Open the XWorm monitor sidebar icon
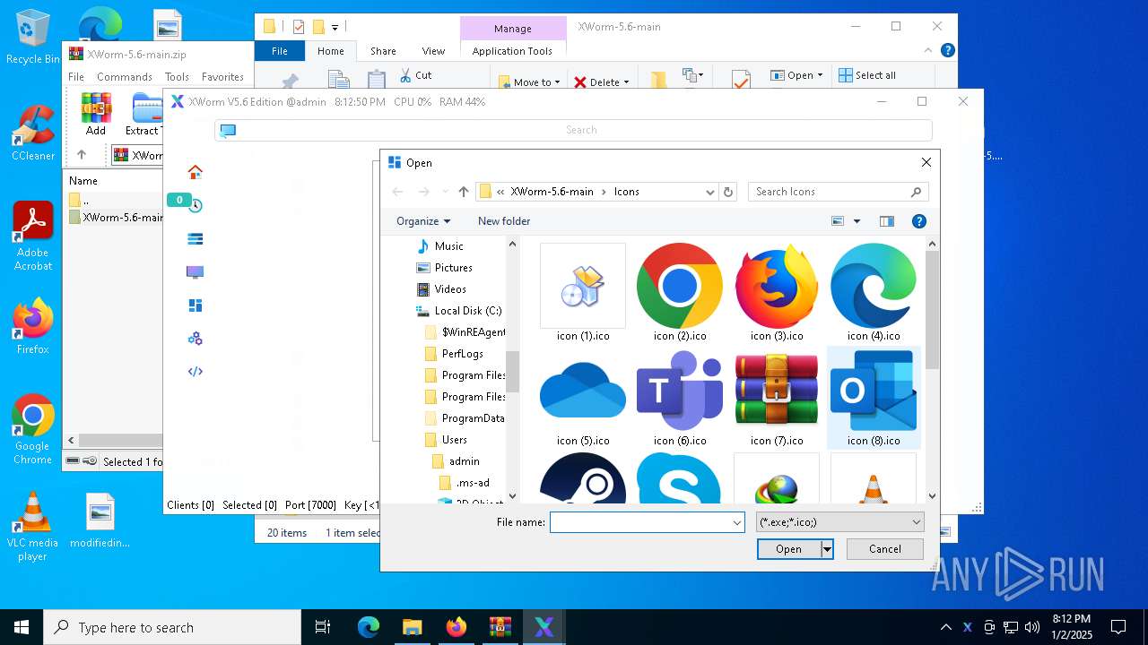Viewport: 1148px width, 645px height. (195, 272)
